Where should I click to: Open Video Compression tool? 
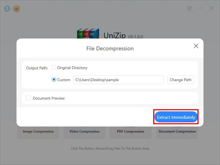point(84,131)
